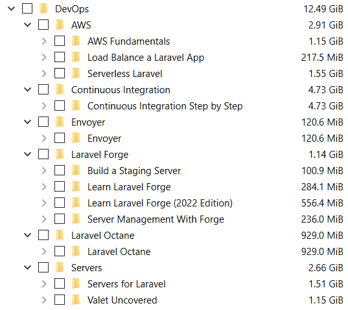Click the 284.1 MiB Learn Laravel Forge folder icon
The width and height of the screenshot is (348, 310).
76,187
